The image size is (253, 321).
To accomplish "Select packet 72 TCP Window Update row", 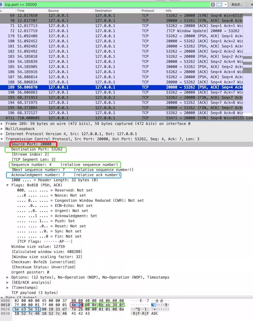I will pos(121,31).
